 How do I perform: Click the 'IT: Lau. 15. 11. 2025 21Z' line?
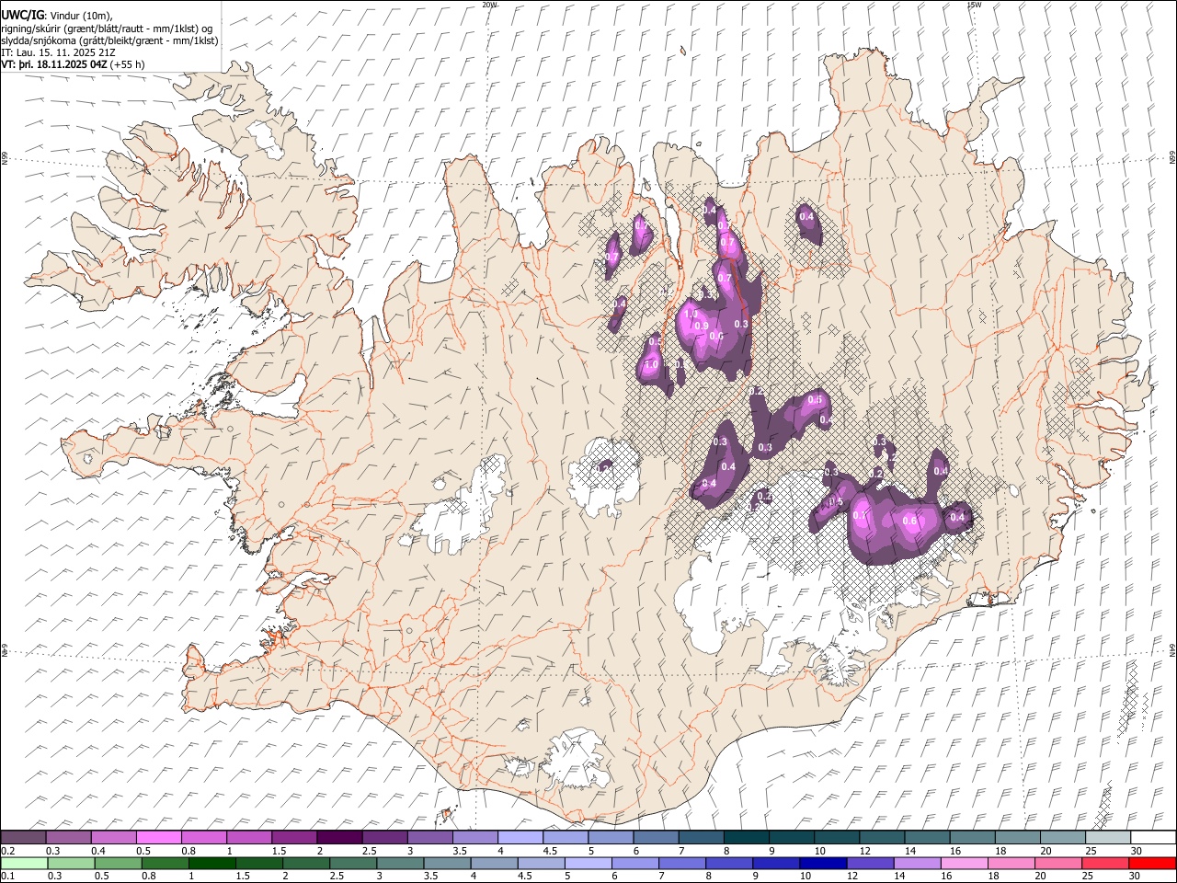pyautogui.click(x=58, y=53)
